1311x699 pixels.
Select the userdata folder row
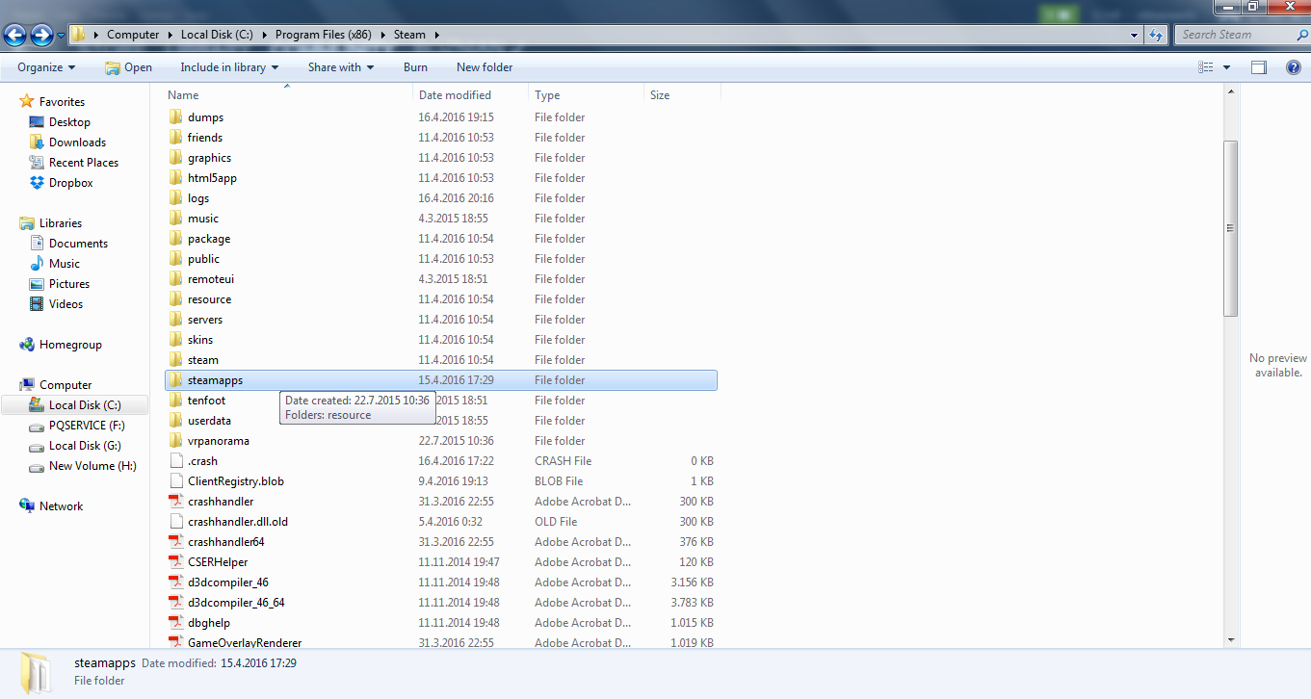coord(440,421)
